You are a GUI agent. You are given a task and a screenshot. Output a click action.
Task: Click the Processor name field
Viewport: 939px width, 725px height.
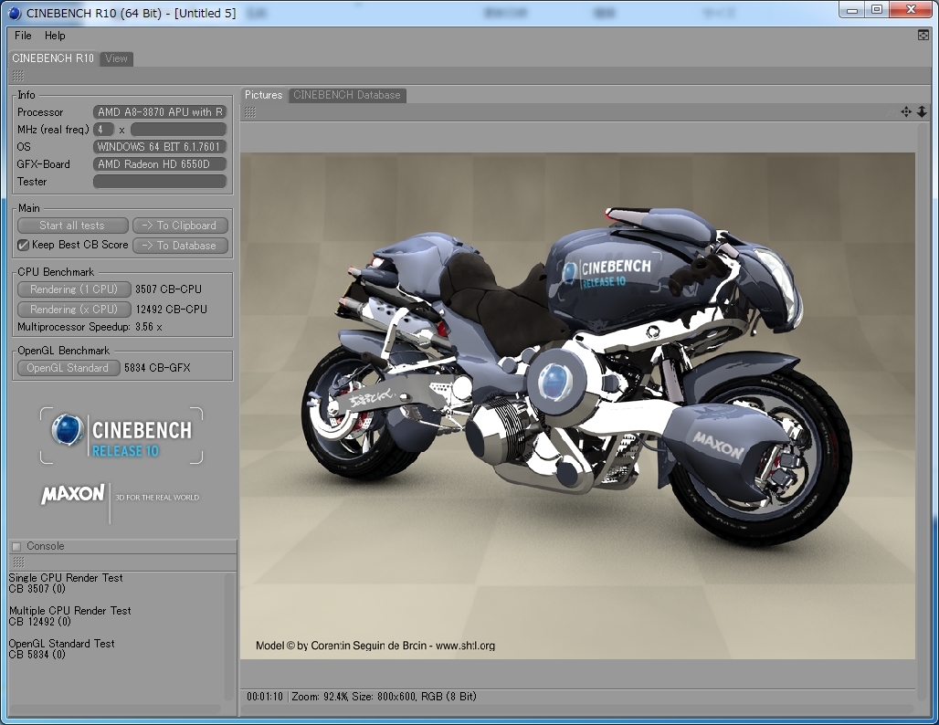pyautogui.click(x=160, y=112)
